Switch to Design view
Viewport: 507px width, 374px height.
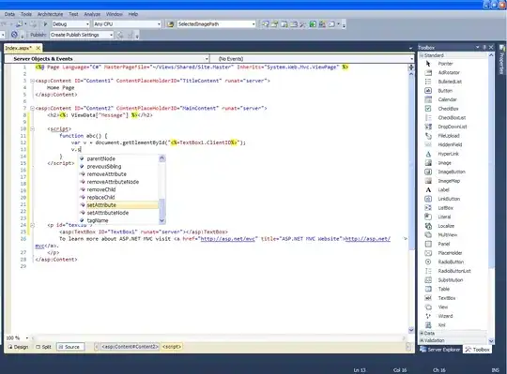coord(19,347)
